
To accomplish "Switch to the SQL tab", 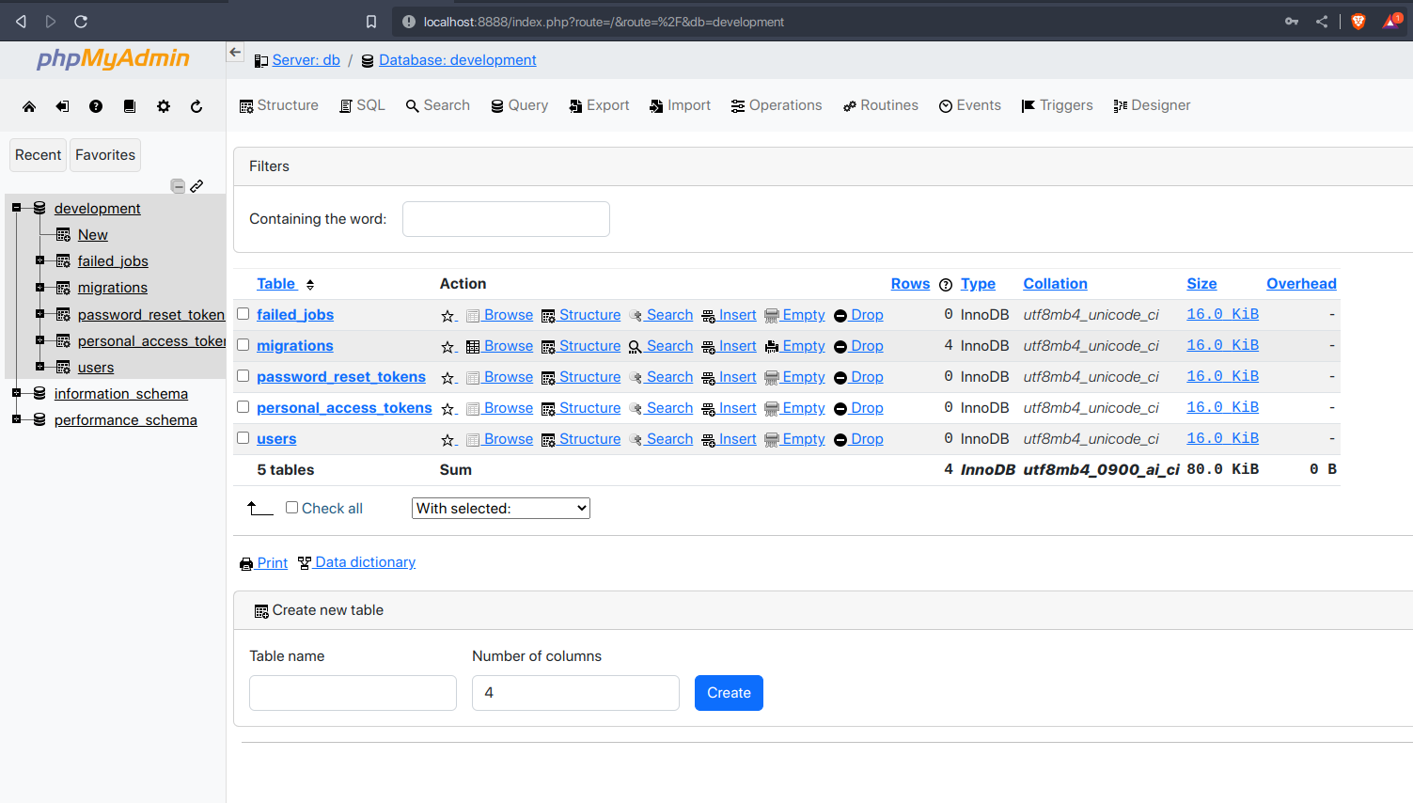I will (x=363, y=105).
